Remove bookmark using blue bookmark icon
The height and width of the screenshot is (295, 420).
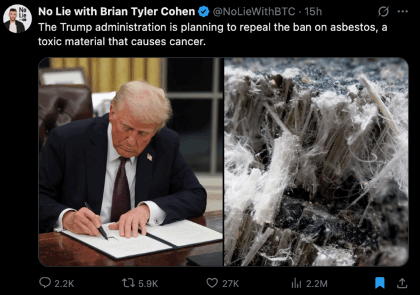click(x=380, y=283)
